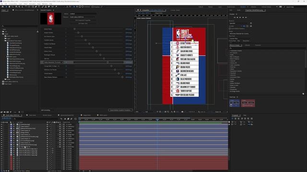
Task: Click the New Orleans Pelicans slider handle
Action: coord(122,77)
